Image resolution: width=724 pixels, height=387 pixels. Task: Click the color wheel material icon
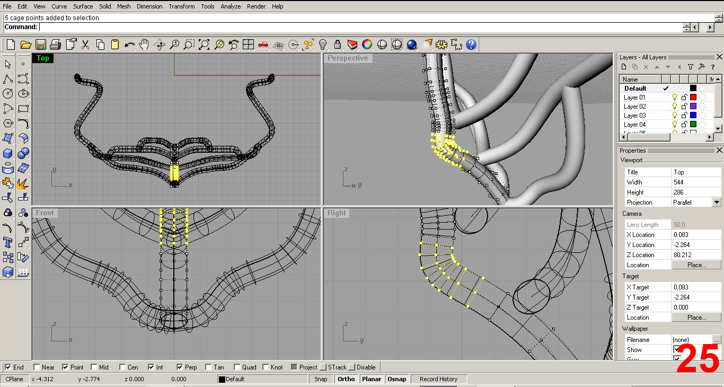click(x=367, y=45)
